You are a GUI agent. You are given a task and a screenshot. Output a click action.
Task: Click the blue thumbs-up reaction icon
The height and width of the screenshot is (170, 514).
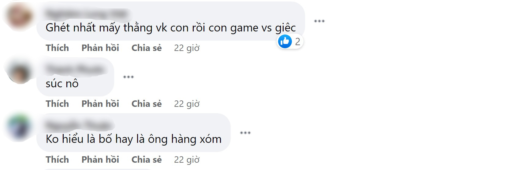coord(285,41)
